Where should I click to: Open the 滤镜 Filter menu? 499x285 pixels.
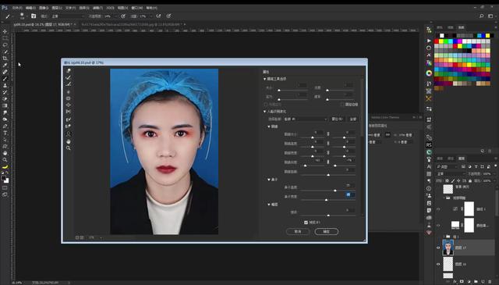click(x=97, y=8)
